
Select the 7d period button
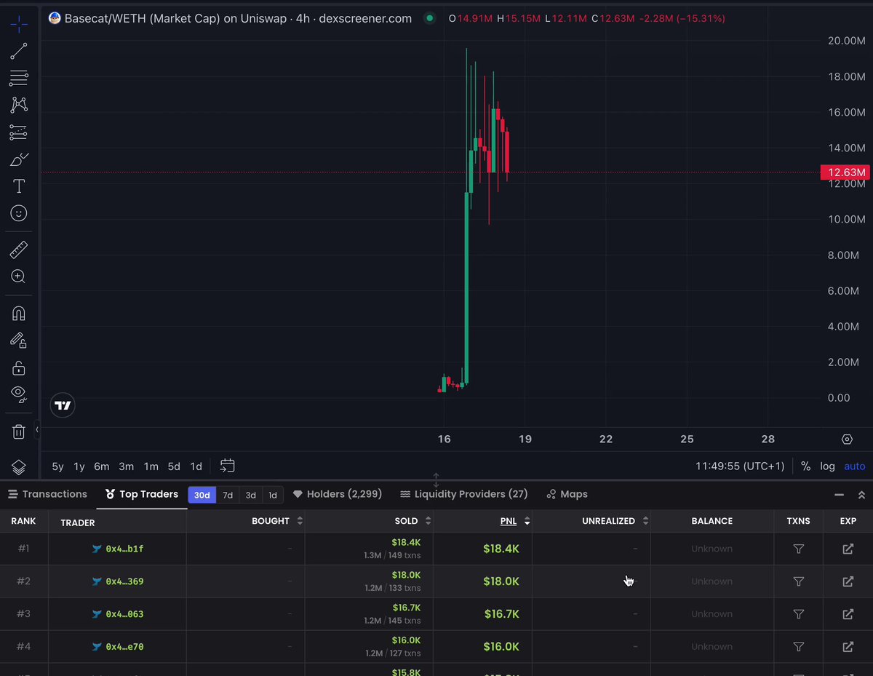[x=228, y=495]
